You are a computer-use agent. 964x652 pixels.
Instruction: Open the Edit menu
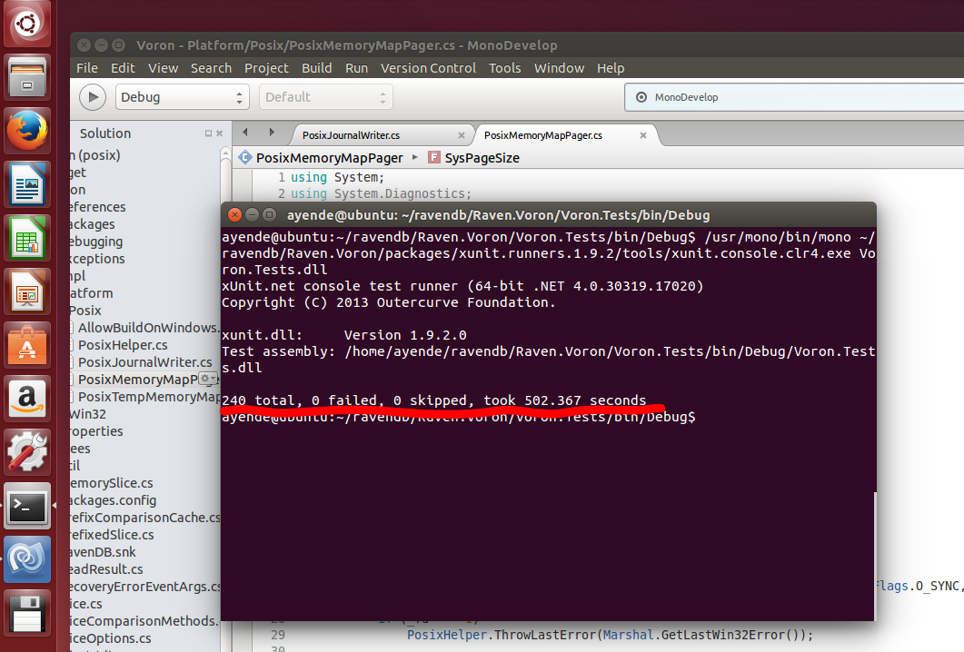(123, 68)
